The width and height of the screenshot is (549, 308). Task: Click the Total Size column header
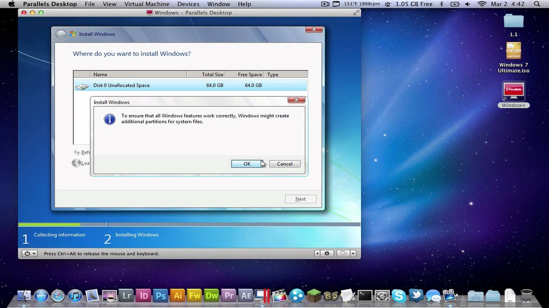[x=206, y=74]
